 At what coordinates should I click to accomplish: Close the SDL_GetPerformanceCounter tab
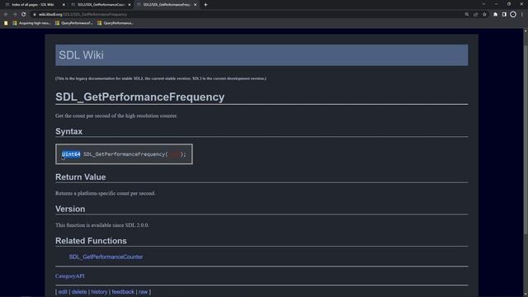130,5
